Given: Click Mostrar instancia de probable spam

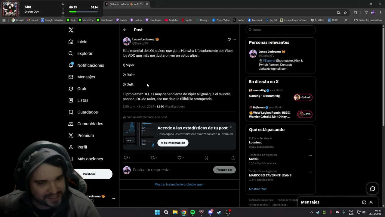Looking at the screenshot, I should tap(179, 184).
